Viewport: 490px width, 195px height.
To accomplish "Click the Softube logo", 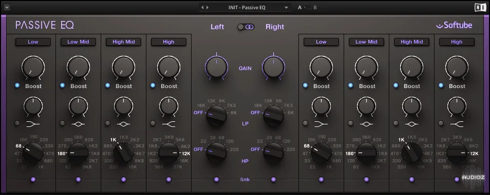I will pos(455,26).
